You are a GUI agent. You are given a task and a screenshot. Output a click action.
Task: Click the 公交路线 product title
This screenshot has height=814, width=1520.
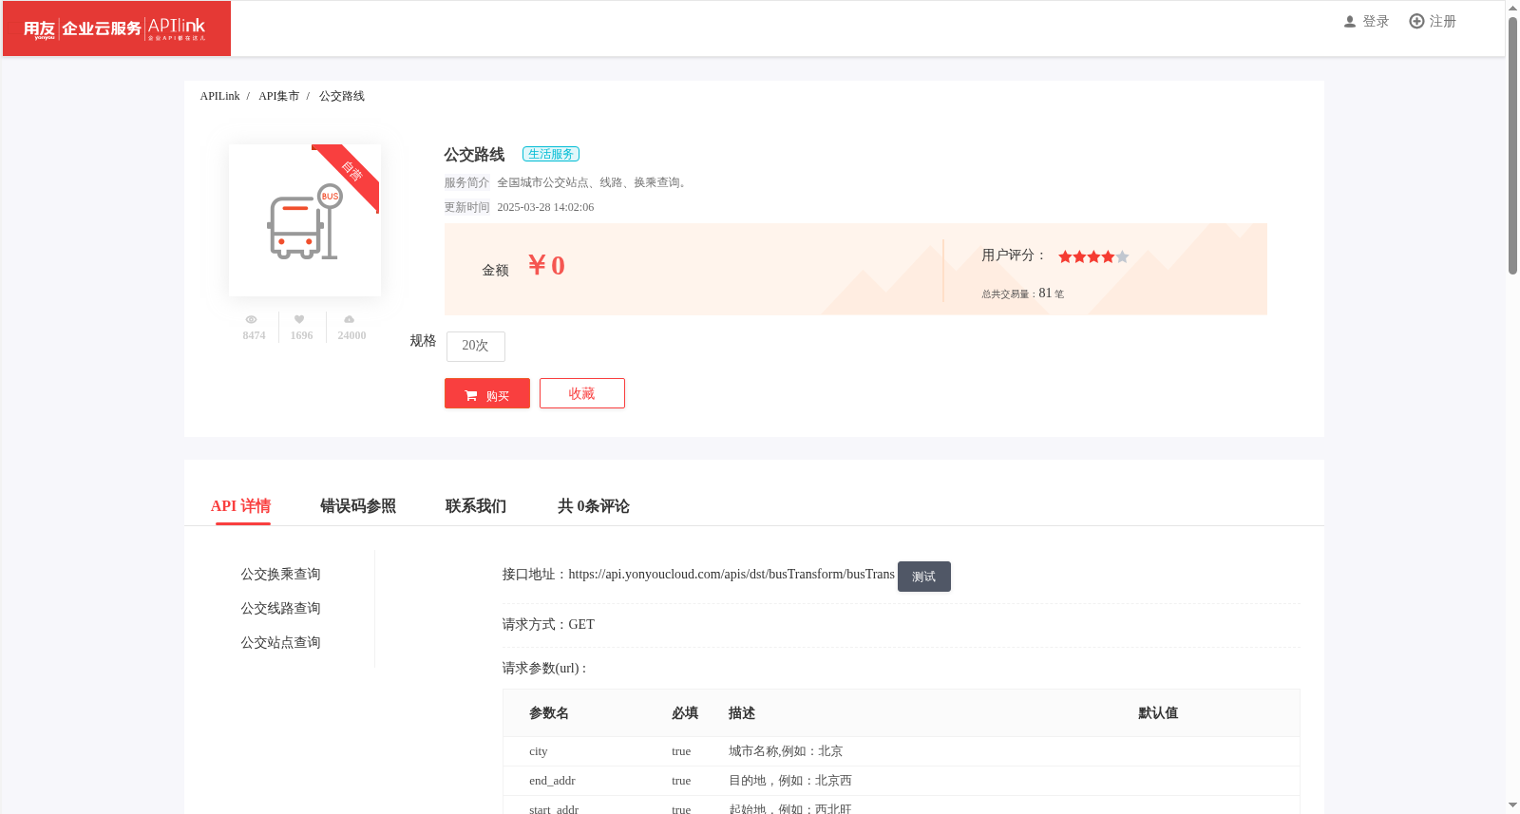point(474,154)
